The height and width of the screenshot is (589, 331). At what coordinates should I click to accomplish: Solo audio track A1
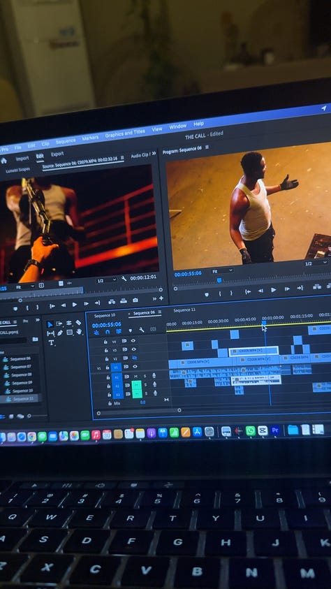tap(145, 376)
